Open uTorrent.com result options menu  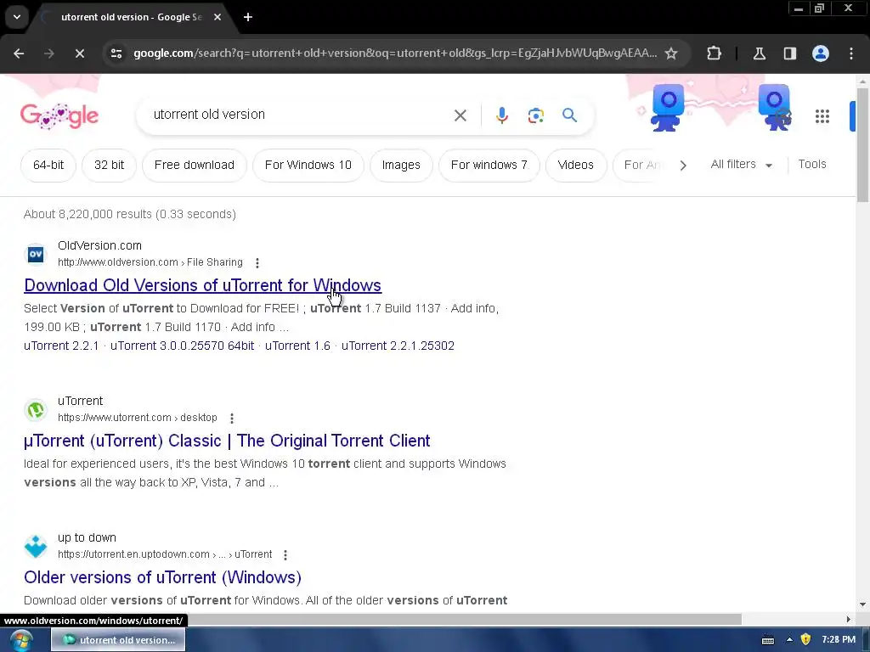(x=232, y=418)
